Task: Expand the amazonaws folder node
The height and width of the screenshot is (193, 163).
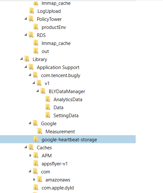Action: 34,180
